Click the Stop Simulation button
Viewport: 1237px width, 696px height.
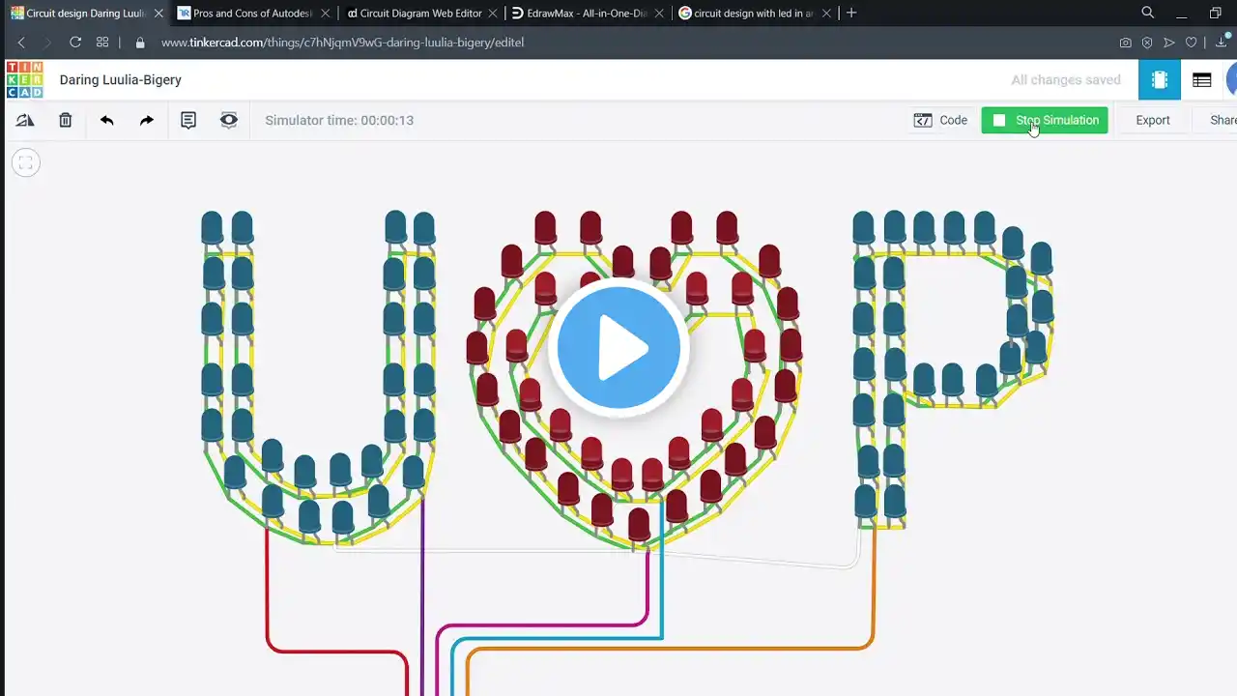coord(1045,120)
